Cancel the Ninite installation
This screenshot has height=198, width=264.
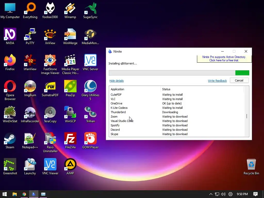(x=239, y=80)
